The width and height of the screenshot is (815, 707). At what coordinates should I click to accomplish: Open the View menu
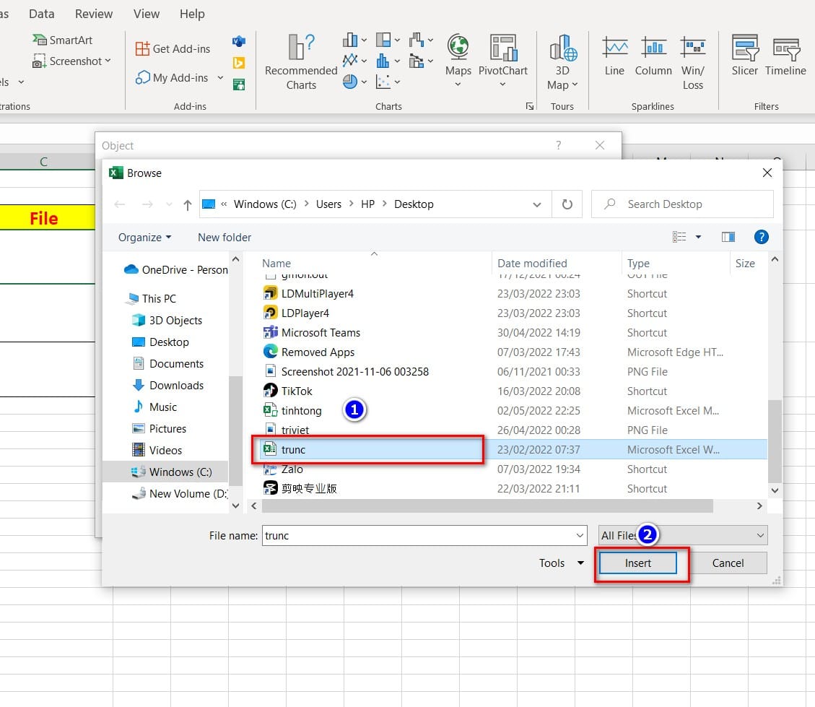click(146, 13)
